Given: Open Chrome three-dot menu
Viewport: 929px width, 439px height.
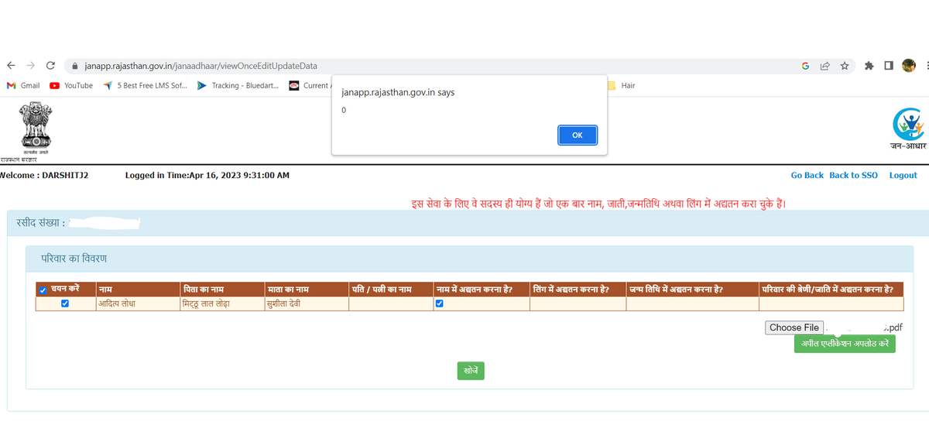Looking at the screenshot, I should pos(926,66).
